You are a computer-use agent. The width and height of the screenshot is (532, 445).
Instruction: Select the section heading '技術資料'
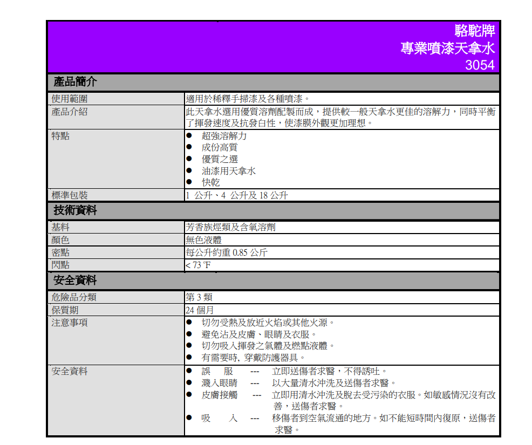(x=75, y=210)
